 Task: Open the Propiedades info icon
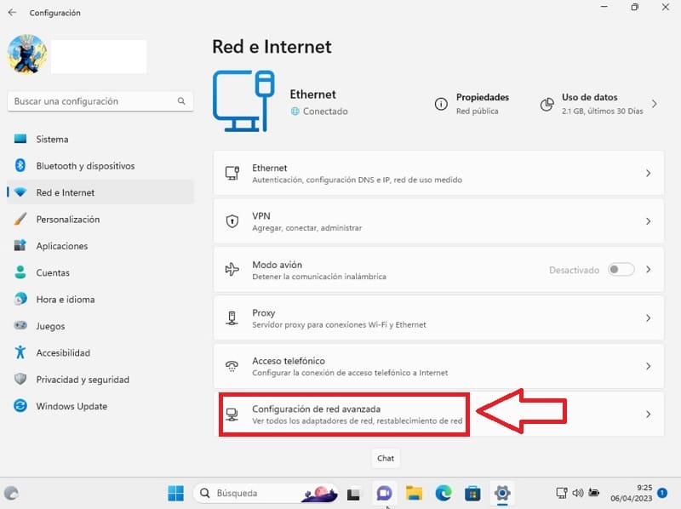(x=441, y=104)
